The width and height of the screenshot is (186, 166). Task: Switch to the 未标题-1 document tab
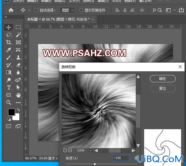[58, 19]
